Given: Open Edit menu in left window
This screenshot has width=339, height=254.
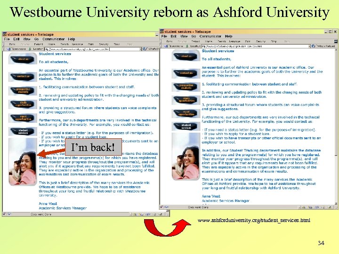Looking at the screenshot, I should pos(16,39).
